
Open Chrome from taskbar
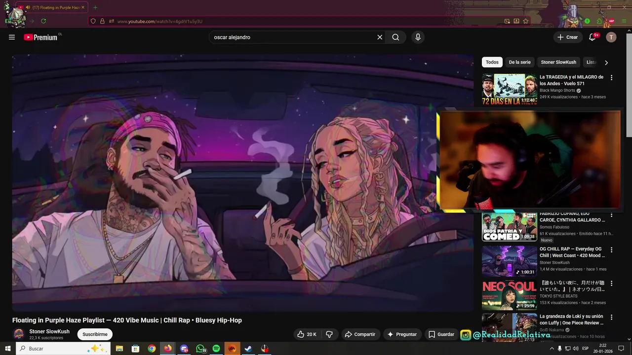coord(152,349)
